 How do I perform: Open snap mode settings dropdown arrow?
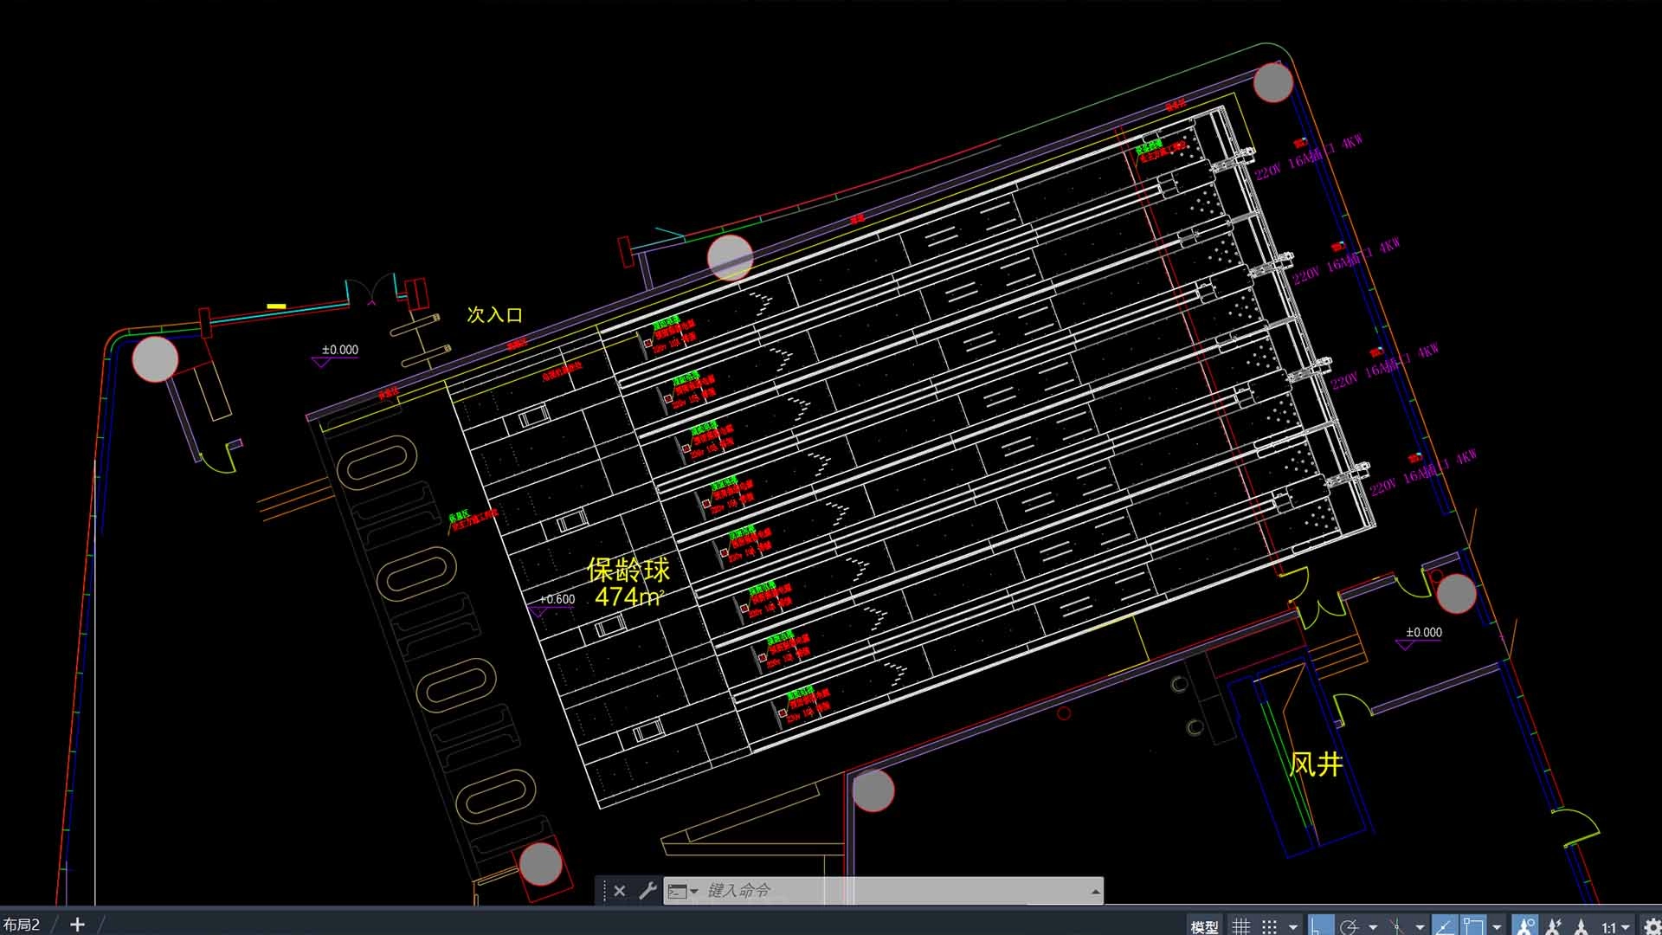(1292, 926)
